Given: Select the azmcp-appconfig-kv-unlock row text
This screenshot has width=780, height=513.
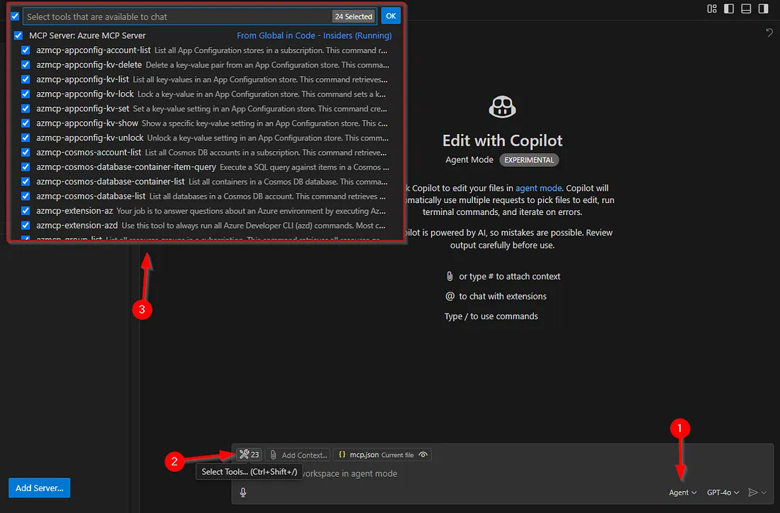Looking at the screenshot, I should pyautogui.click(x=213, y=138).
